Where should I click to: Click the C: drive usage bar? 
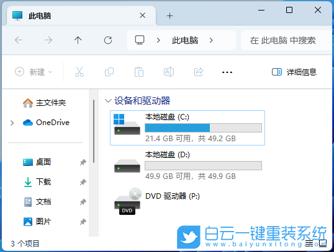203,128
